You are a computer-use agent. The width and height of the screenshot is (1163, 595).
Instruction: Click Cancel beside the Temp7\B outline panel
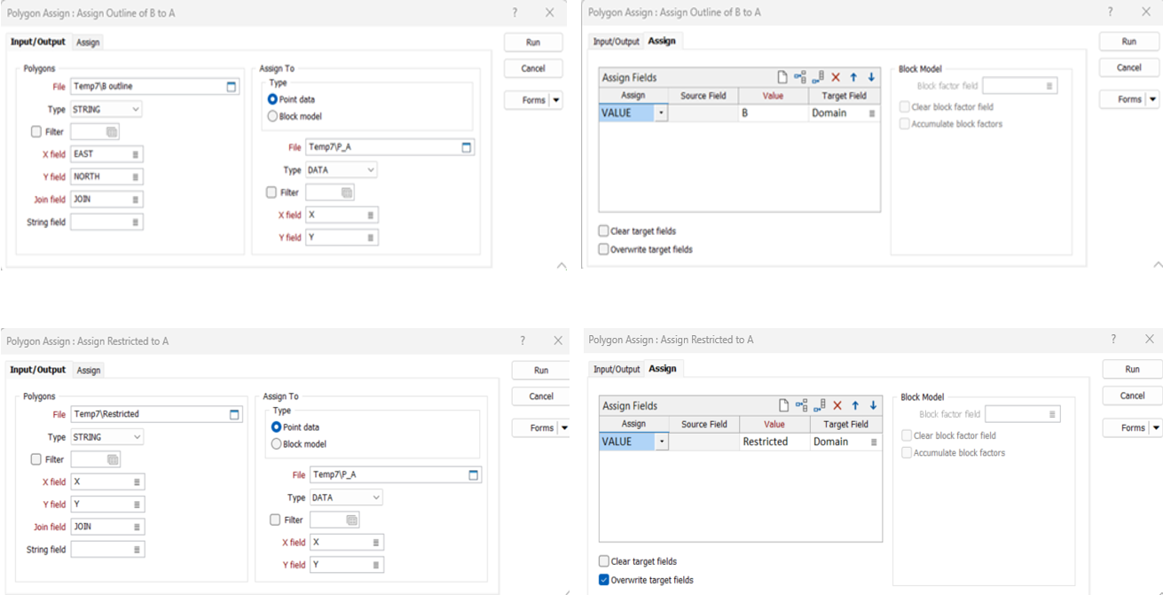point(533,68)
